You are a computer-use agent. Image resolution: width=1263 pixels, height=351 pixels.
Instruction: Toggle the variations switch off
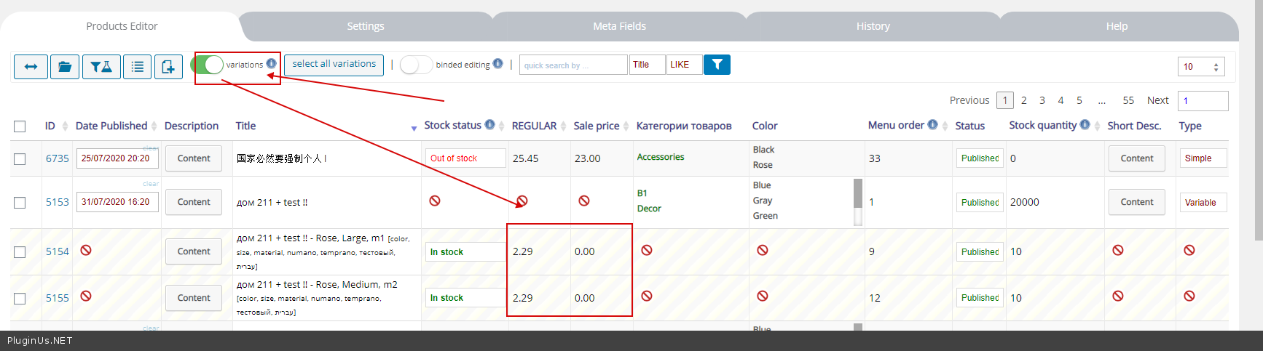coord(208,65)
